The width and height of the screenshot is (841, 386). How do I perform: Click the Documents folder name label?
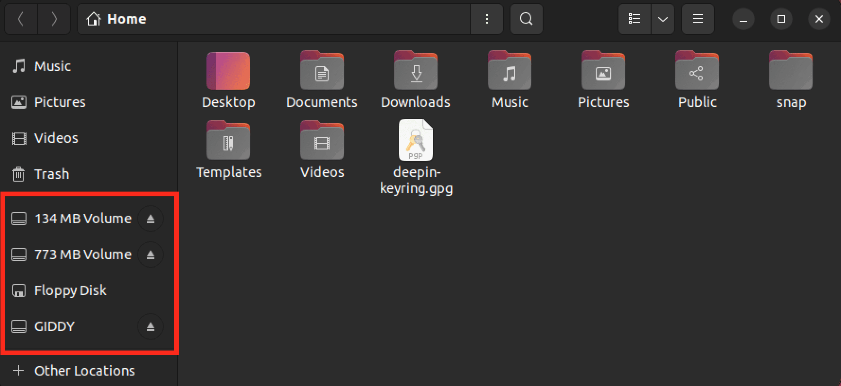(x=322, y=102)
